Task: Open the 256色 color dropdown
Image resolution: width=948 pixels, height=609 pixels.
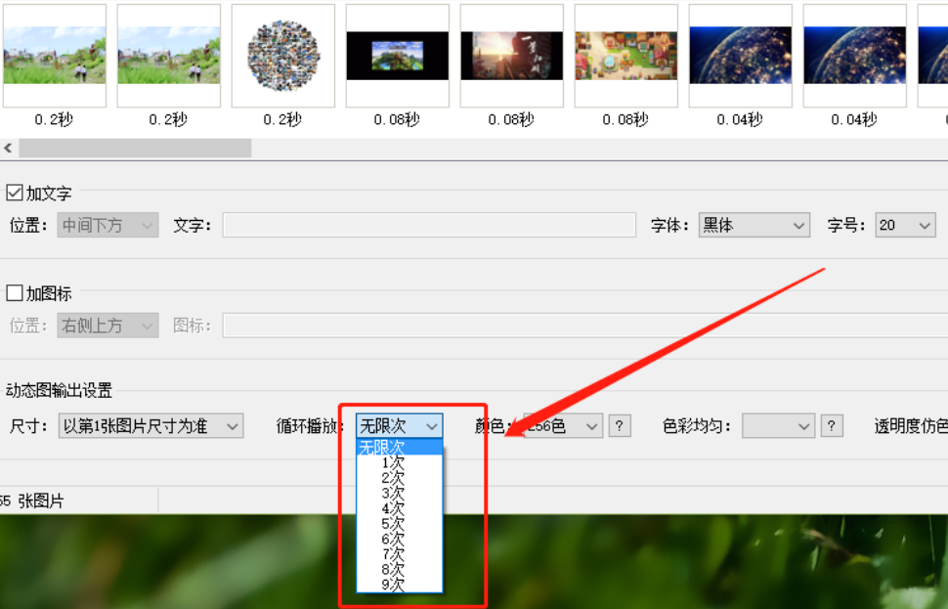Action: click(x=563, y=426)
